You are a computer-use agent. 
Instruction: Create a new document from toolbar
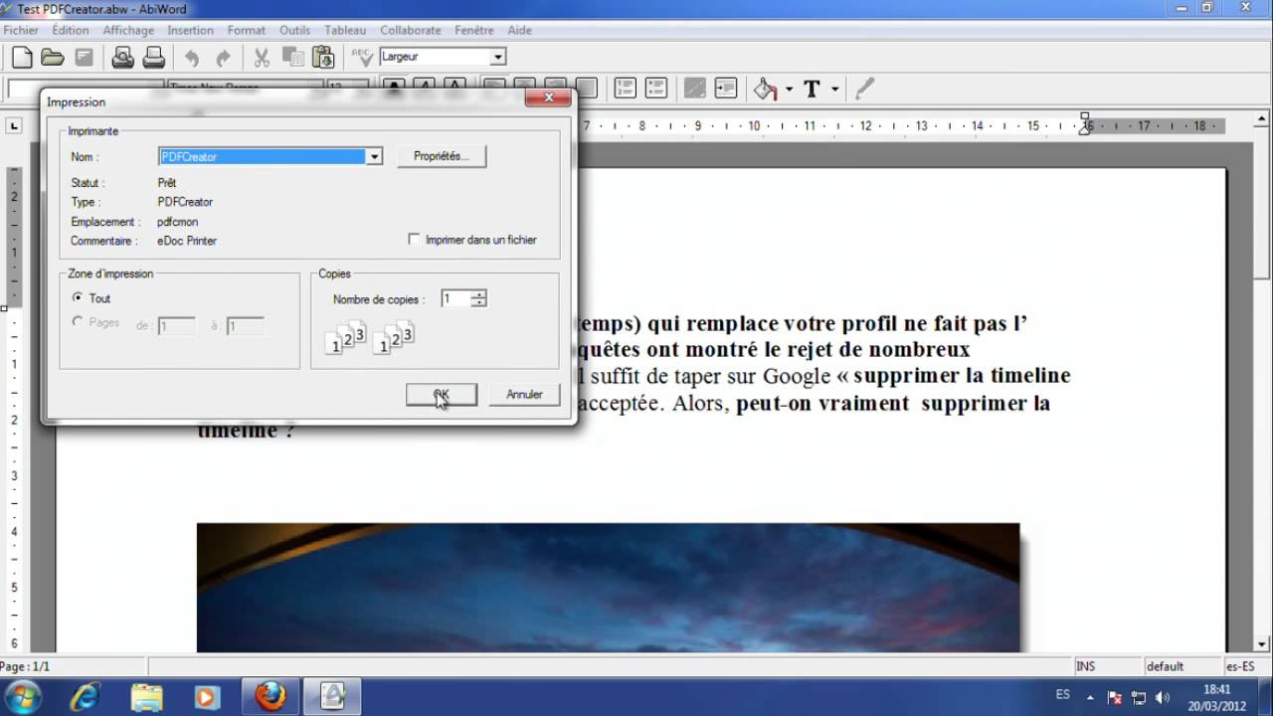(22, 58)
